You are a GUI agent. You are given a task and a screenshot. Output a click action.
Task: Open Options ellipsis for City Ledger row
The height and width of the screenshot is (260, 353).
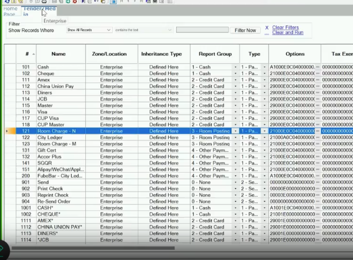point(317,138)
